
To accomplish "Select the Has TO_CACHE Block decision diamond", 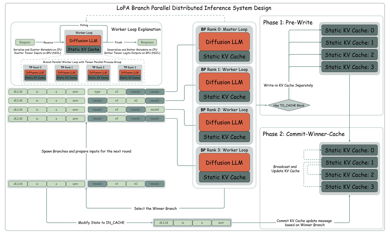I will [289, 105].
